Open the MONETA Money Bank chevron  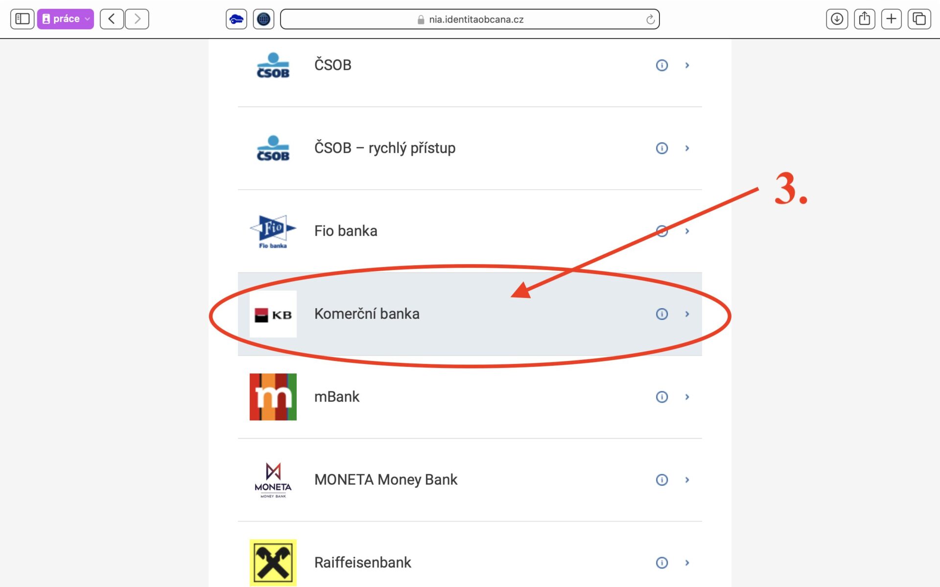(687, 480)
